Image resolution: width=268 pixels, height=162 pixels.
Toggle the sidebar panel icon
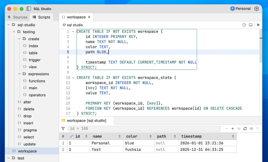click(29, 9)
